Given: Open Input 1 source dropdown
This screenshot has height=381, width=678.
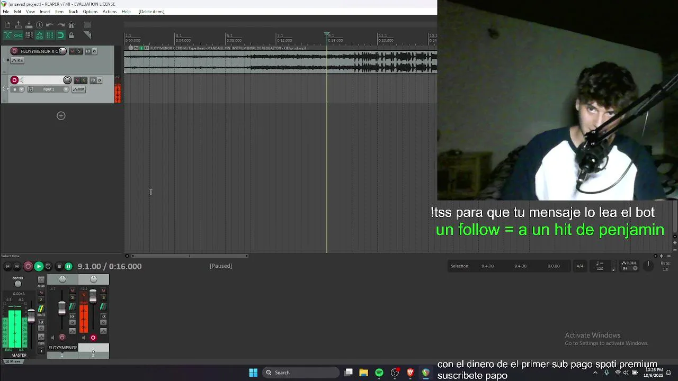Looking at the screenshot, I should 52,89.
